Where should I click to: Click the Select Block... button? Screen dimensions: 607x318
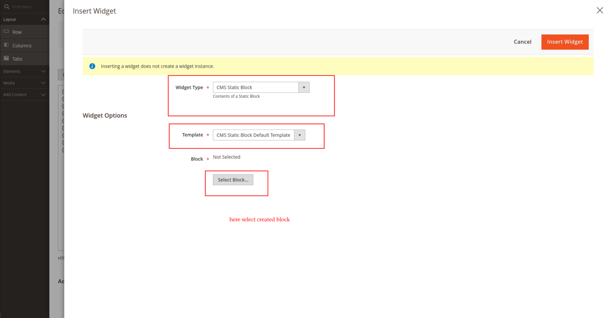(x=233, y=180)
